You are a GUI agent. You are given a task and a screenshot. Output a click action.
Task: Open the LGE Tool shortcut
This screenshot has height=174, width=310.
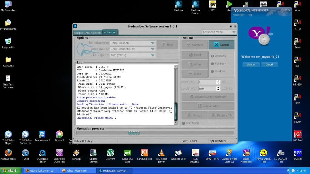[x=298, y=136]
